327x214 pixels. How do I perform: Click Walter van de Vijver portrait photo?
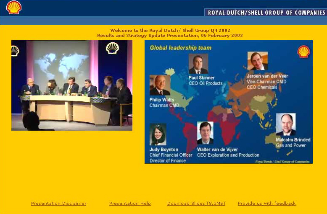click(205, 133)
